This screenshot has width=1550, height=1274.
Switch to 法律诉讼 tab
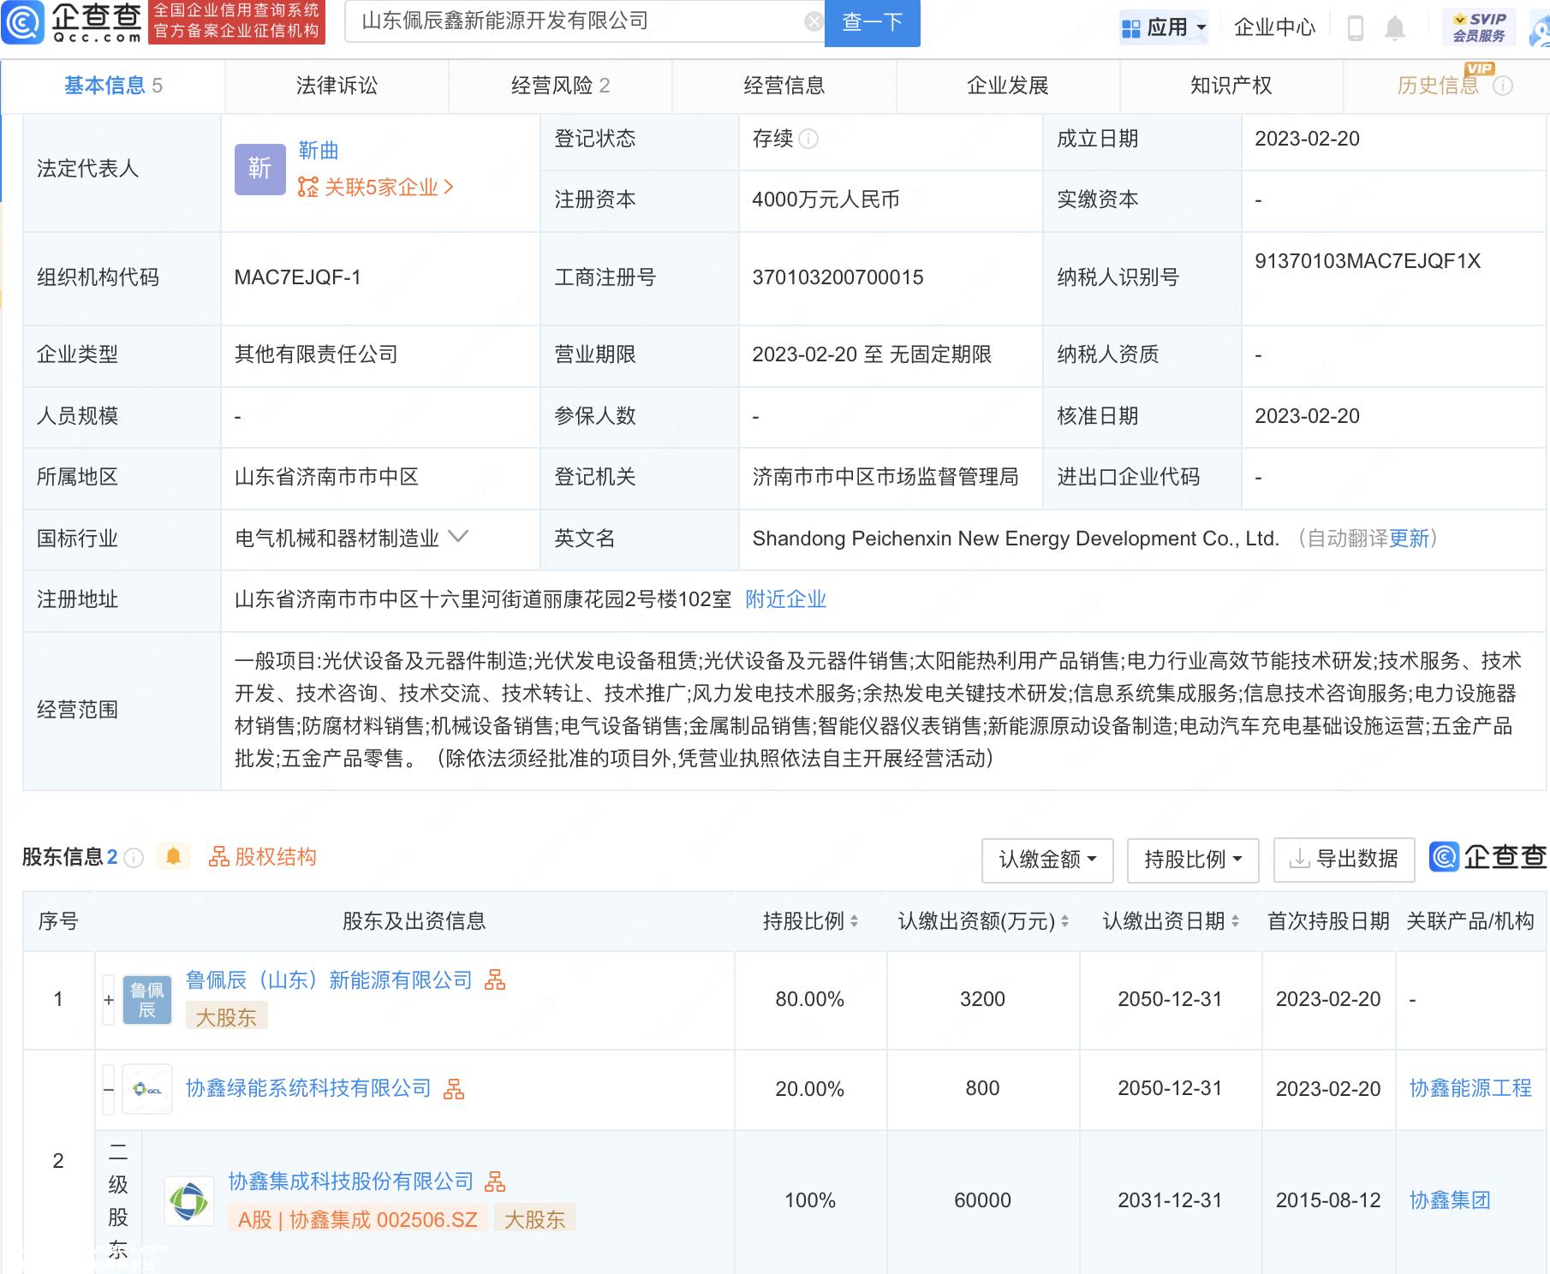point(337,86)
